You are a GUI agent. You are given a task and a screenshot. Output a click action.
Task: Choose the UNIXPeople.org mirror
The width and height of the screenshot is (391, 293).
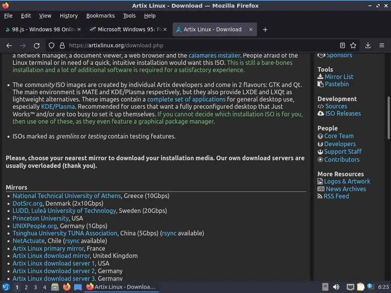click(x=35, y=226)
